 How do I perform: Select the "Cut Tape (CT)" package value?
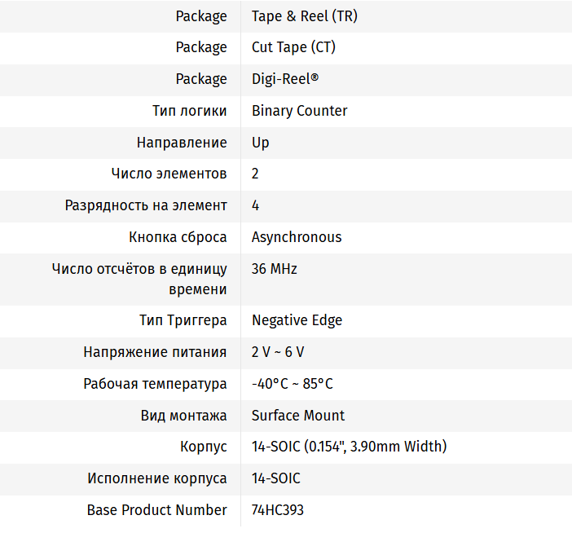pos(293,47)
